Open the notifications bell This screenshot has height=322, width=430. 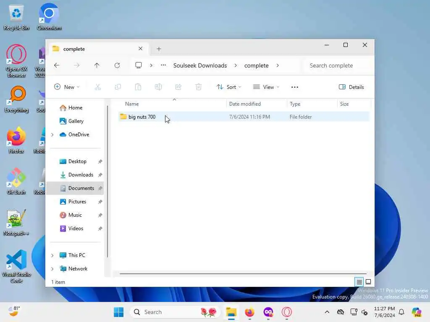pos(401,312)
